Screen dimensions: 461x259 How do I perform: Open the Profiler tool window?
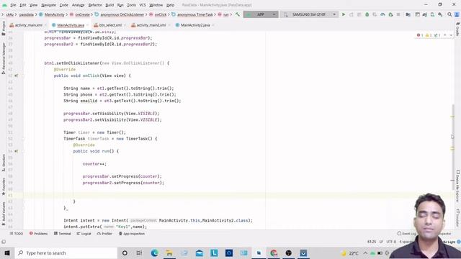click(x=104, y=234)
